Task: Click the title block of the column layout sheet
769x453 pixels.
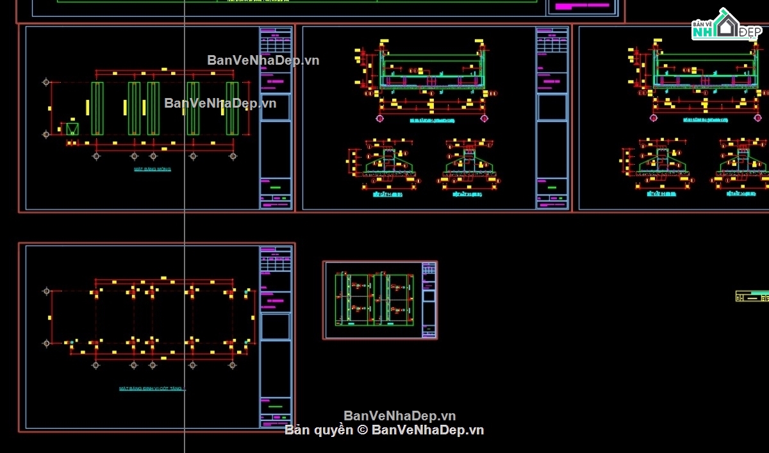Action: click(276, 337)
